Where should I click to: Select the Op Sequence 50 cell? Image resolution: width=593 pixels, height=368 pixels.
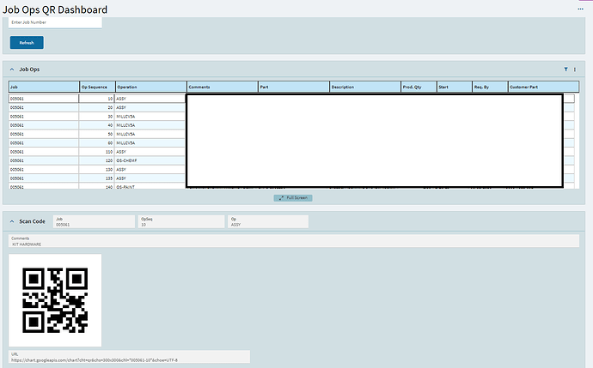pos(97,134)
